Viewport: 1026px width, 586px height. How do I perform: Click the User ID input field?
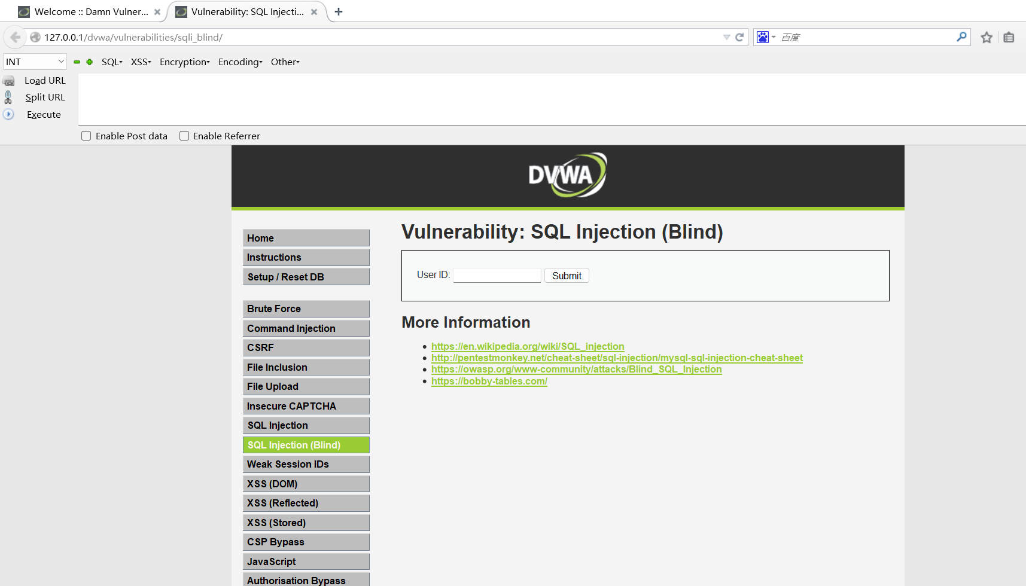[497, 275]
